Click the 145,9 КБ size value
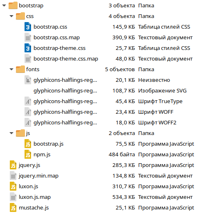The width and height of the screenshot is (197, 214). coord(124,27)
